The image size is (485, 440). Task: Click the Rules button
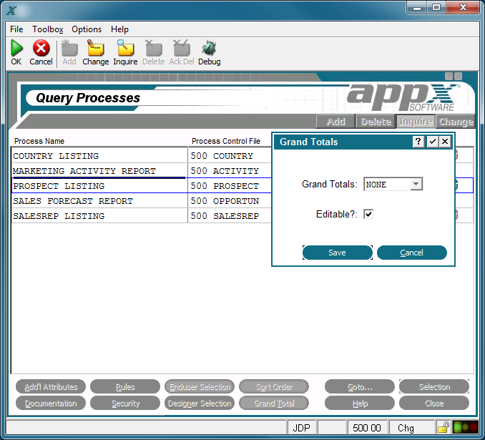pos(125,387)
